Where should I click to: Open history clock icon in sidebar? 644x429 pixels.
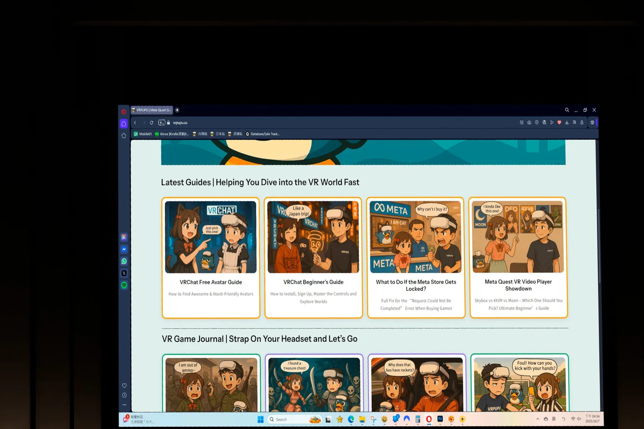click(x=124, y=395)
